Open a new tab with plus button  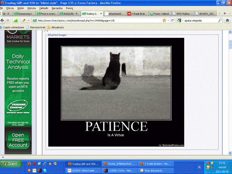tap(225, 13)
